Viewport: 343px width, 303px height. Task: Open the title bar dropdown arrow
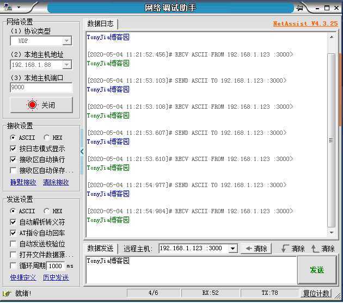[19, 7]
